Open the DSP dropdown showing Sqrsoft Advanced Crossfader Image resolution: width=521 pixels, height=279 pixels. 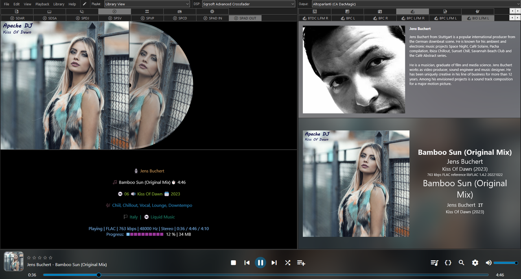pyautogui.click(x=248, y=4)
